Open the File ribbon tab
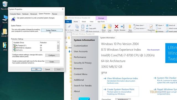 (68, 22)
